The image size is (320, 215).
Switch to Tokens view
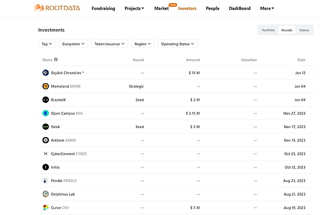pyautogui.click(x=303, y=30)
